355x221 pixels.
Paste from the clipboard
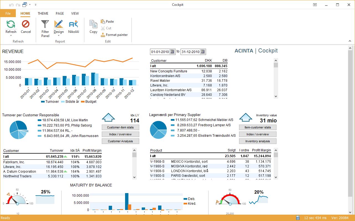pos(107,22)
